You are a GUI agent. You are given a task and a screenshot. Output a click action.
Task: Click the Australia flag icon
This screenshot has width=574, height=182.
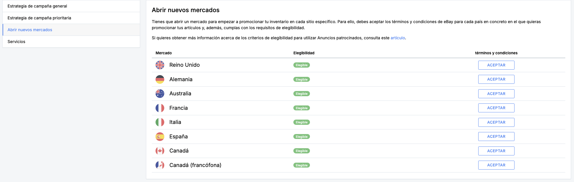[x=160, y=94]
